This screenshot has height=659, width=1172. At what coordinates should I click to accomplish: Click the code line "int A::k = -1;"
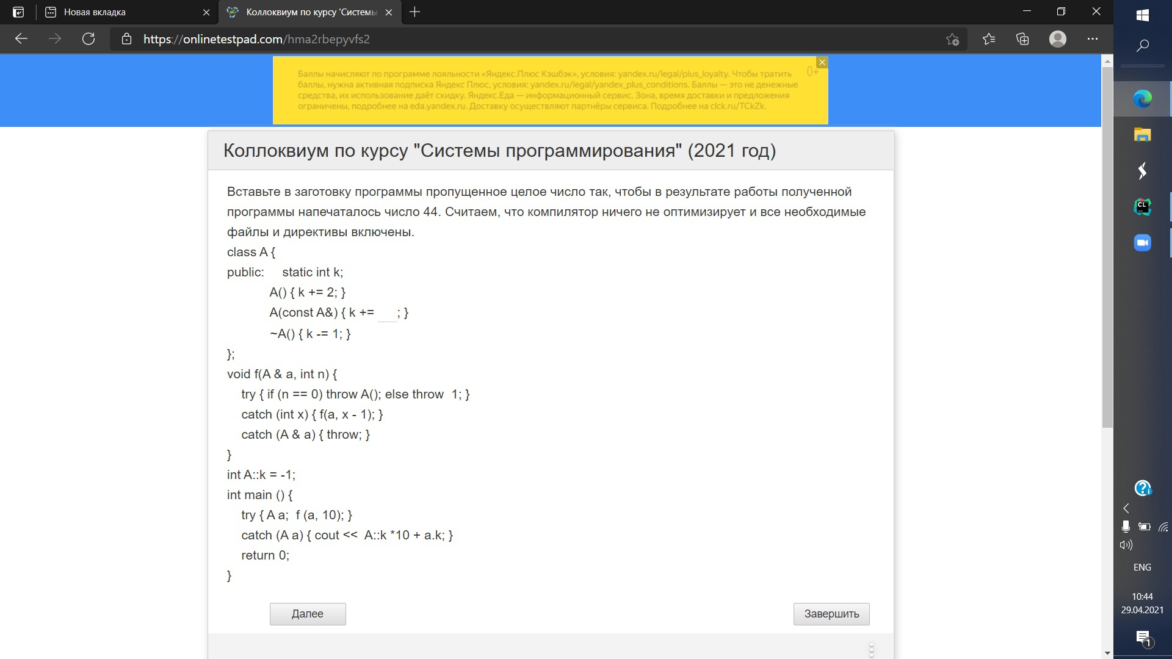[261, 475]
